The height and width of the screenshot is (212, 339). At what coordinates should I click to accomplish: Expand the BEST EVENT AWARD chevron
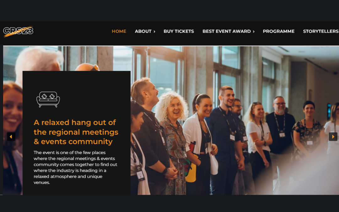coord(254,31)
